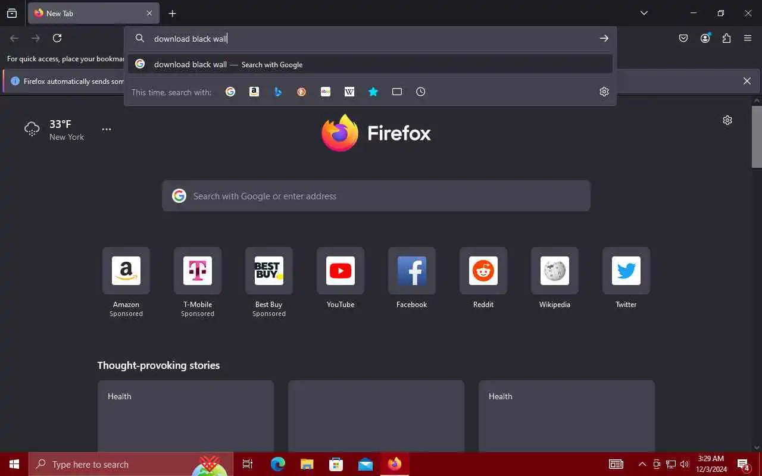The height and width of the screenshot is (476, 762).
Task: Click the go arrow in address bar
Action: coord(604,38)
